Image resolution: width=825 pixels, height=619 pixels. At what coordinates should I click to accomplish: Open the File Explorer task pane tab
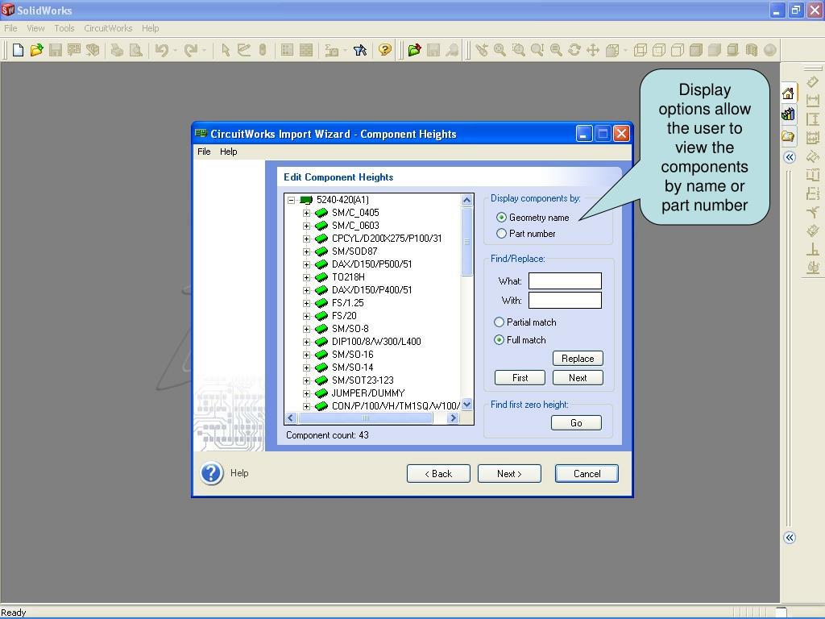(x=788, y=136)
